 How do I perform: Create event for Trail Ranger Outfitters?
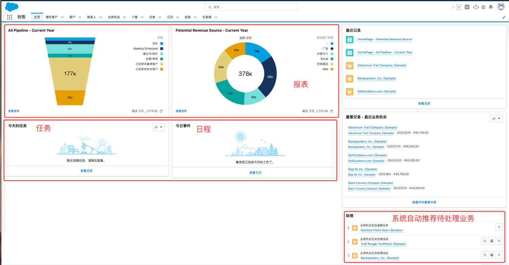[492, 241]
